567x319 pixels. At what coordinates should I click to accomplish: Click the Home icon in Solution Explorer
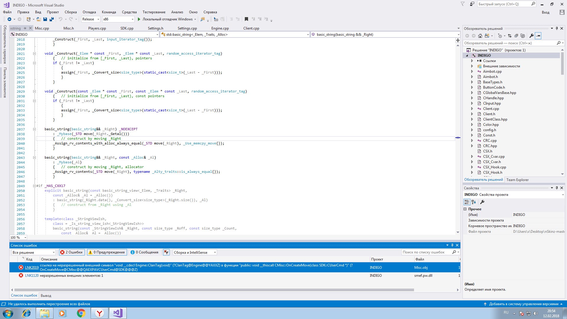(480, 36)
